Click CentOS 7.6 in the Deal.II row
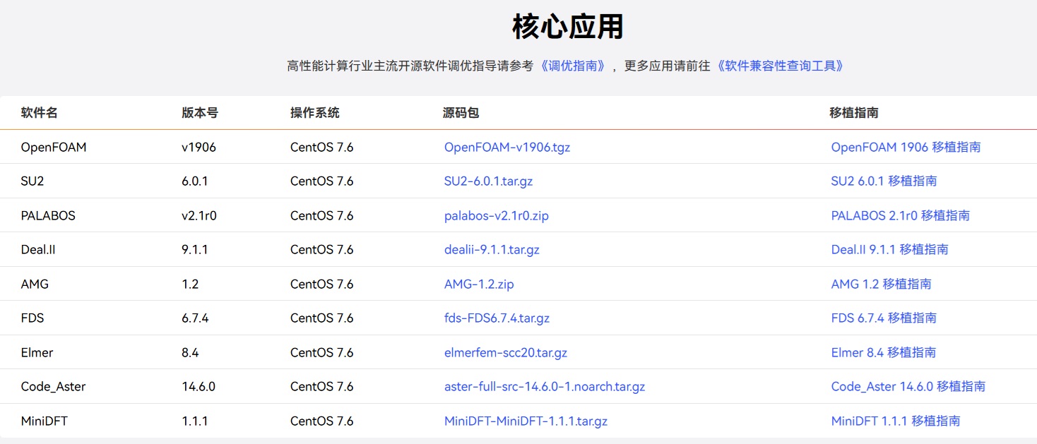This screenshot has width=1037, height=444. (x=321, y=249)
